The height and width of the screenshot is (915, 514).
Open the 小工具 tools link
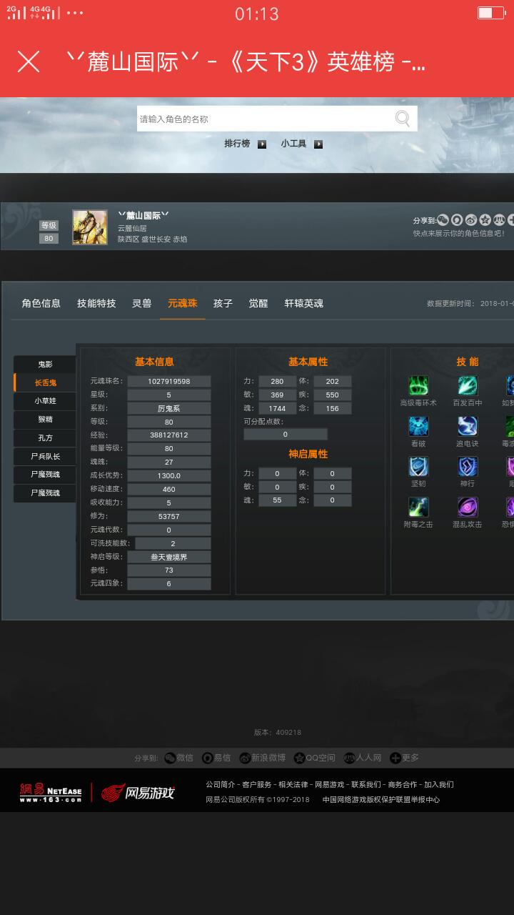click(293, 144)
